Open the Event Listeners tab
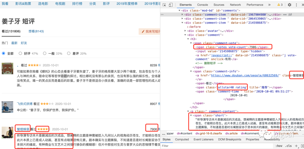The width and height of the screenshot is (304, 149). coord(203,139)
